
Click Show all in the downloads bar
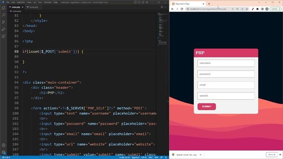pos(272,155)
